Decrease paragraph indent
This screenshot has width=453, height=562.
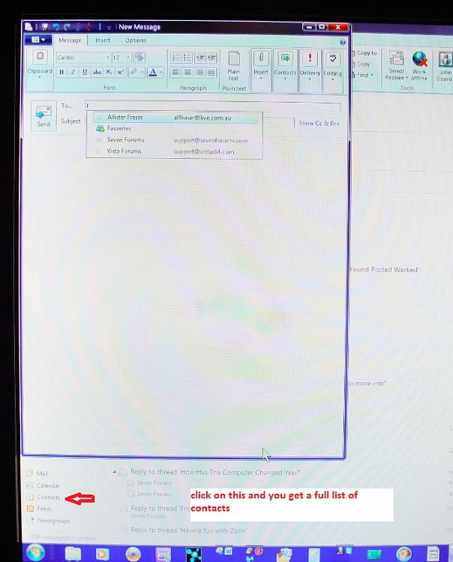click(200, 58)
